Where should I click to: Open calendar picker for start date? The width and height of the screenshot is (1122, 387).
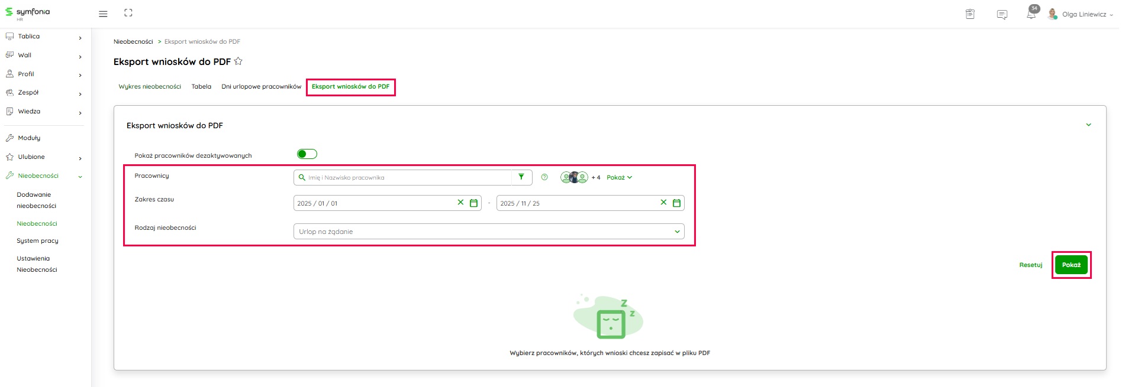point(473,203)
